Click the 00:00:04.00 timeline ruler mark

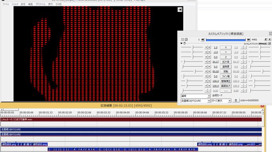click(x=123, y=113)
